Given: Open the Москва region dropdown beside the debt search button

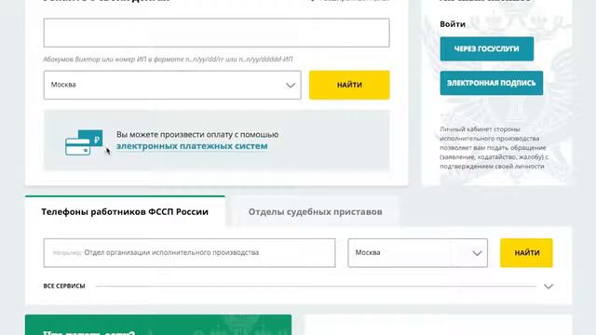Looking at the screenshot, I should (172, 85).
